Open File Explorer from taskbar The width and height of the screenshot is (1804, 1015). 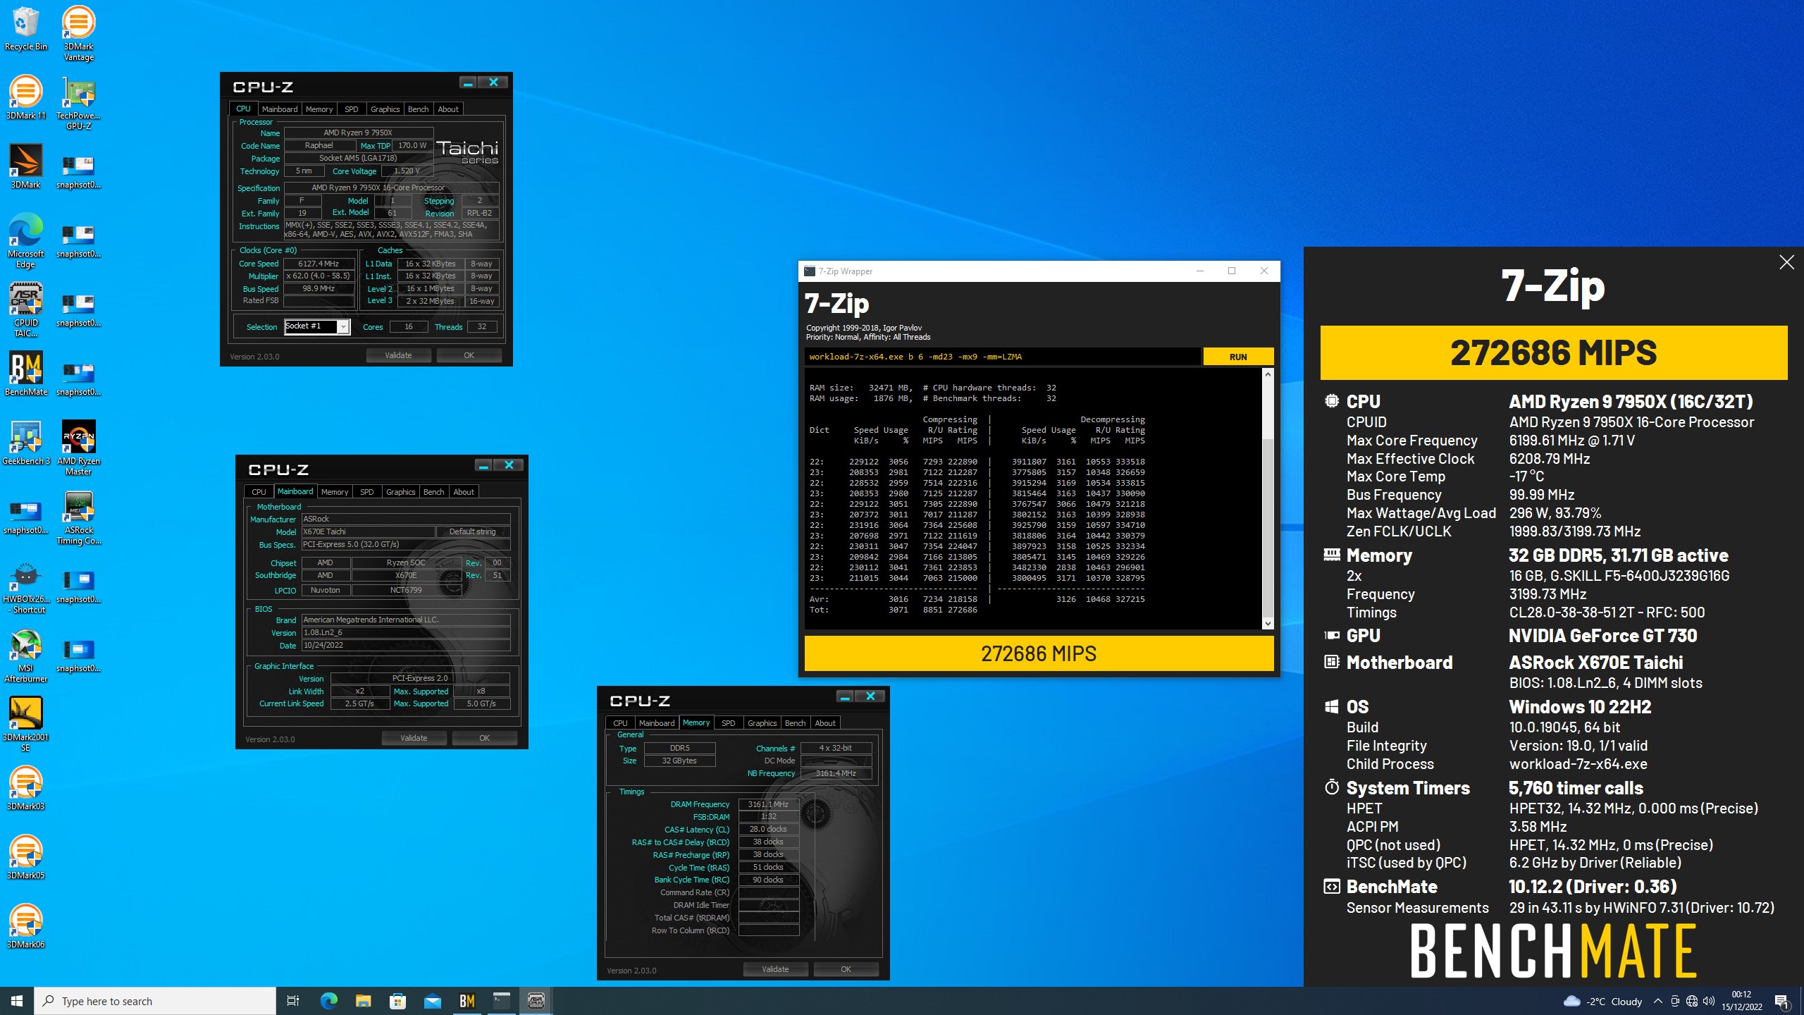tap(363, 1001)
